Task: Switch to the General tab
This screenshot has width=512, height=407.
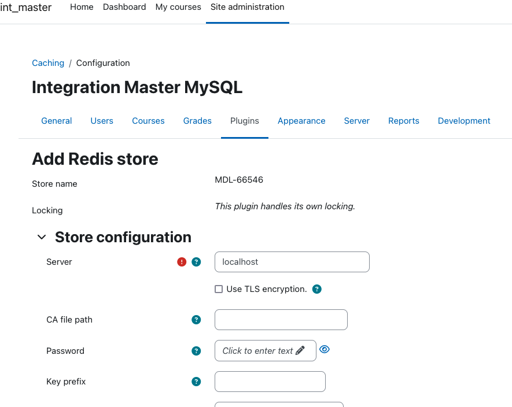Action: coord(57,121)
